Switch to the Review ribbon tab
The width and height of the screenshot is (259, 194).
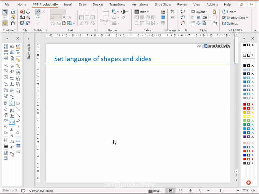[x=182, y=4]
